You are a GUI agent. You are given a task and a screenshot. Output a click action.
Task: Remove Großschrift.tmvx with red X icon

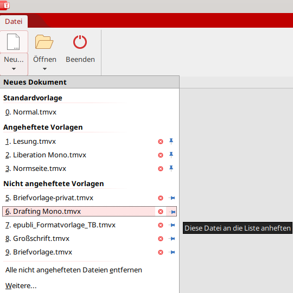coord(161,239)
